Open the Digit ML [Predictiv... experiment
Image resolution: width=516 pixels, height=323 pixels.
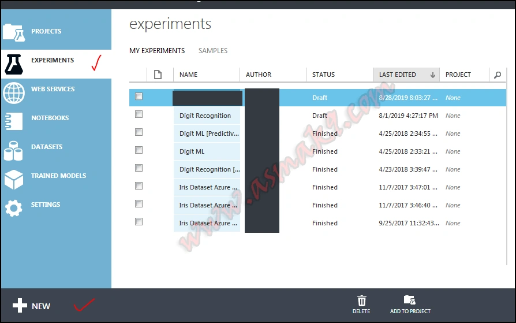pos(210,133)
